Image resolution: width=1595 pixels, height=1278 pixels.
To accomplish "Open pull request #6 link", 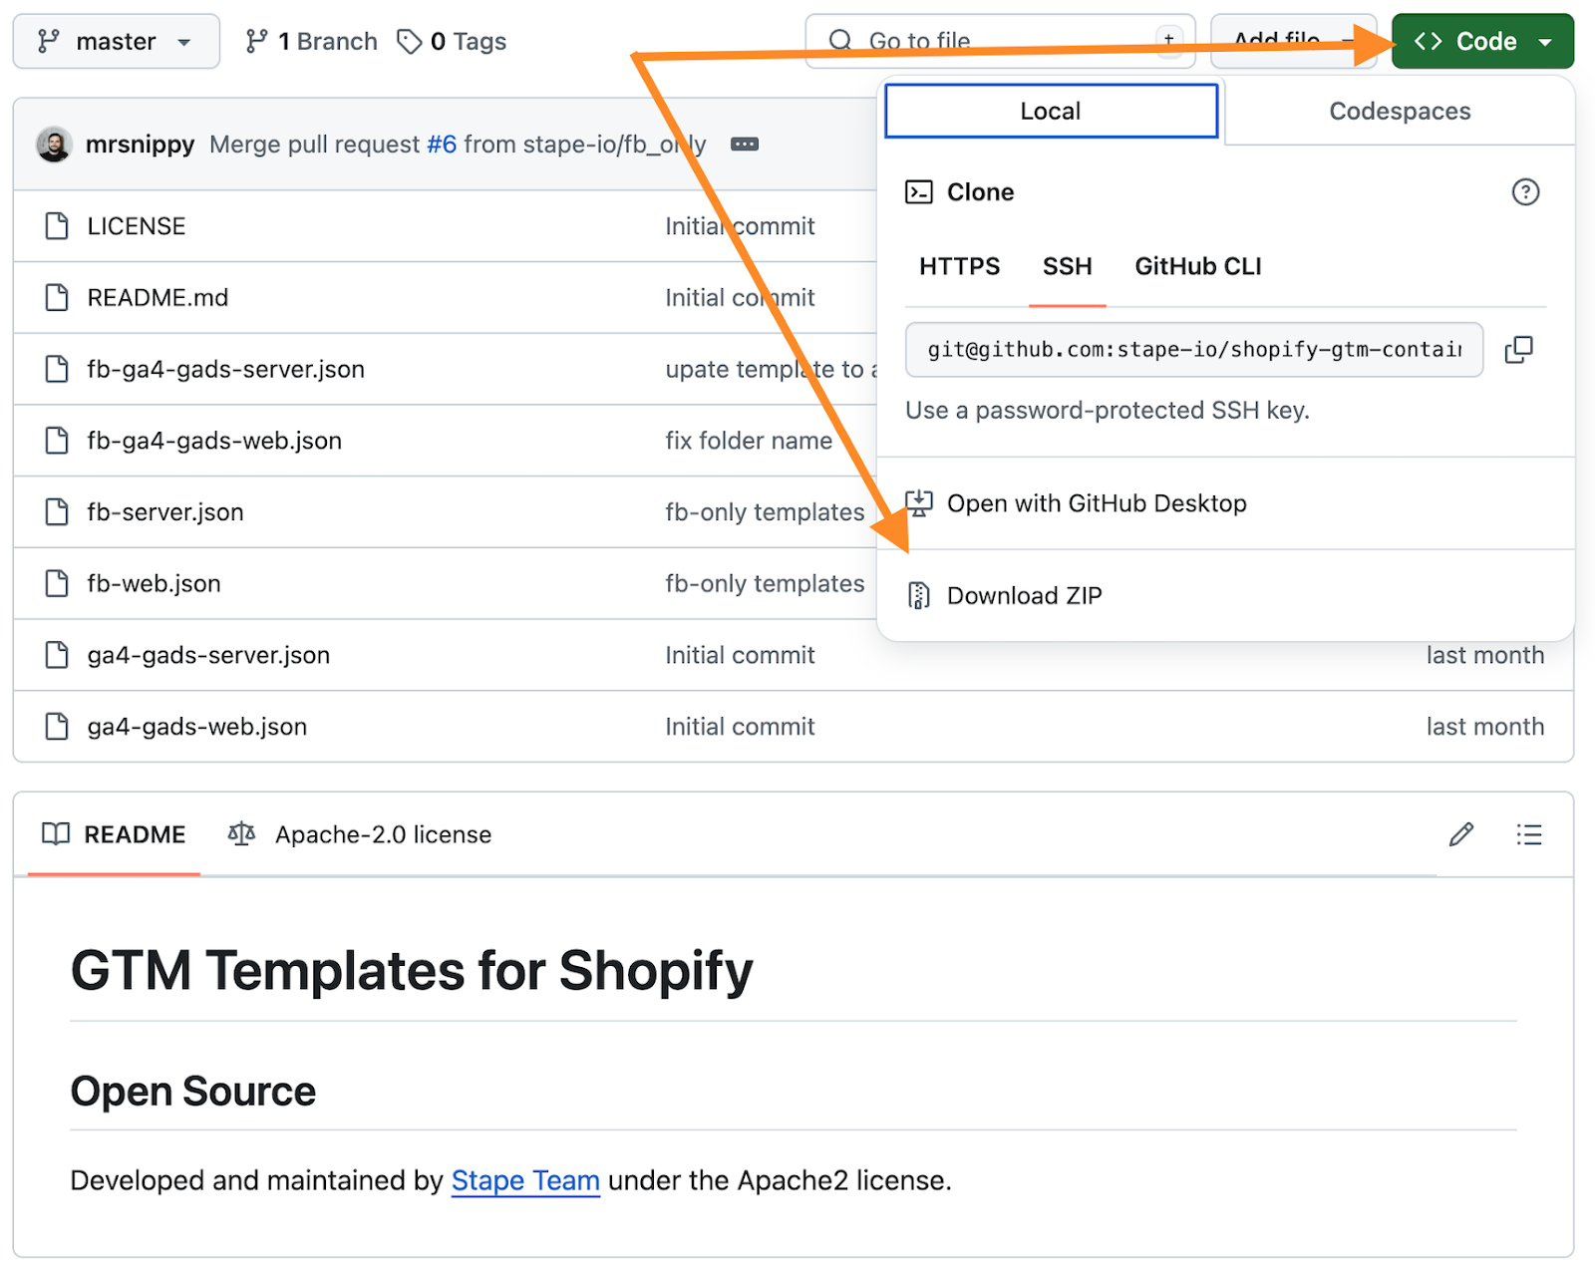I will [x=442, y=145].
